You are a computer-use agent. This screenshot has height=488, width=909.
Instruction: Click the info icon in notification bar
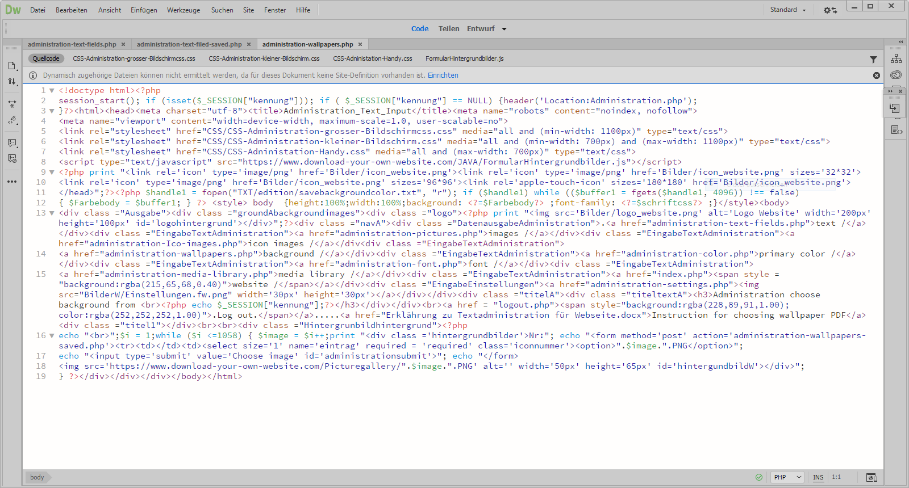[33, 75]
